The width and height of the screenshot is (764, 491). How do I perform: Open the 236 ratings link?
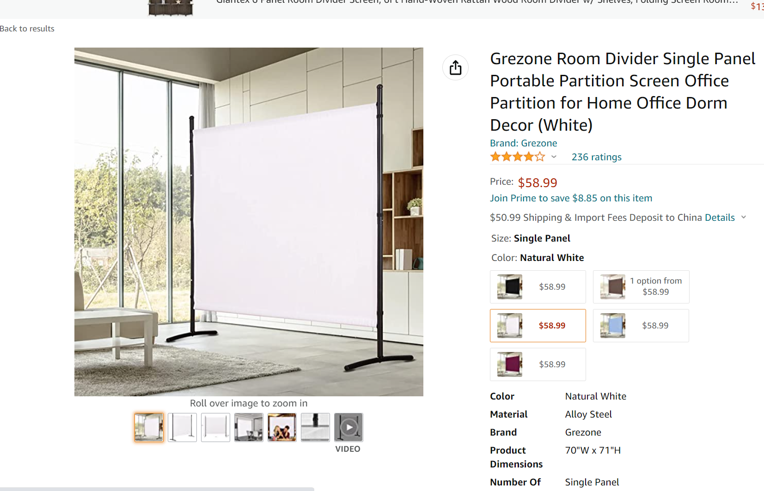click(x=596, y=157)
